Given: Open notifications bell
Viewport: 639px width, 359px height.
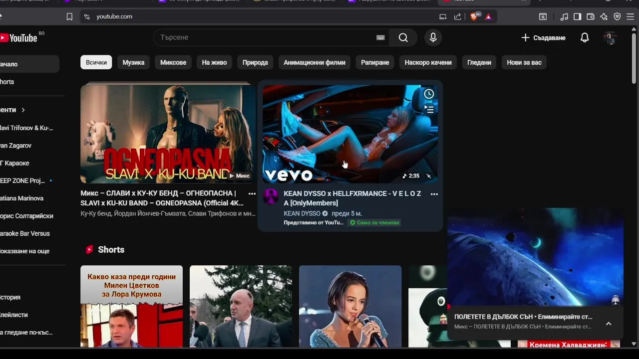Looking at the screenshot, I should tap(585, 38).
